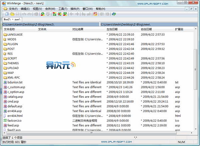Open the 工具(T) menu
200x146 pixels.
[x=63, y=9]
